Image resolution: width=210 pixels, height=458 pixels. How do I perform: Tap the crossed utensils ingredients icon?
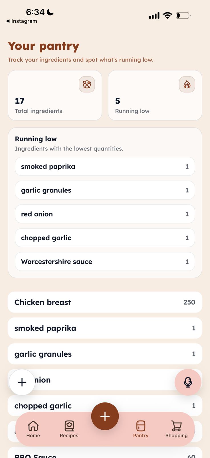click(x=87, y=84)
